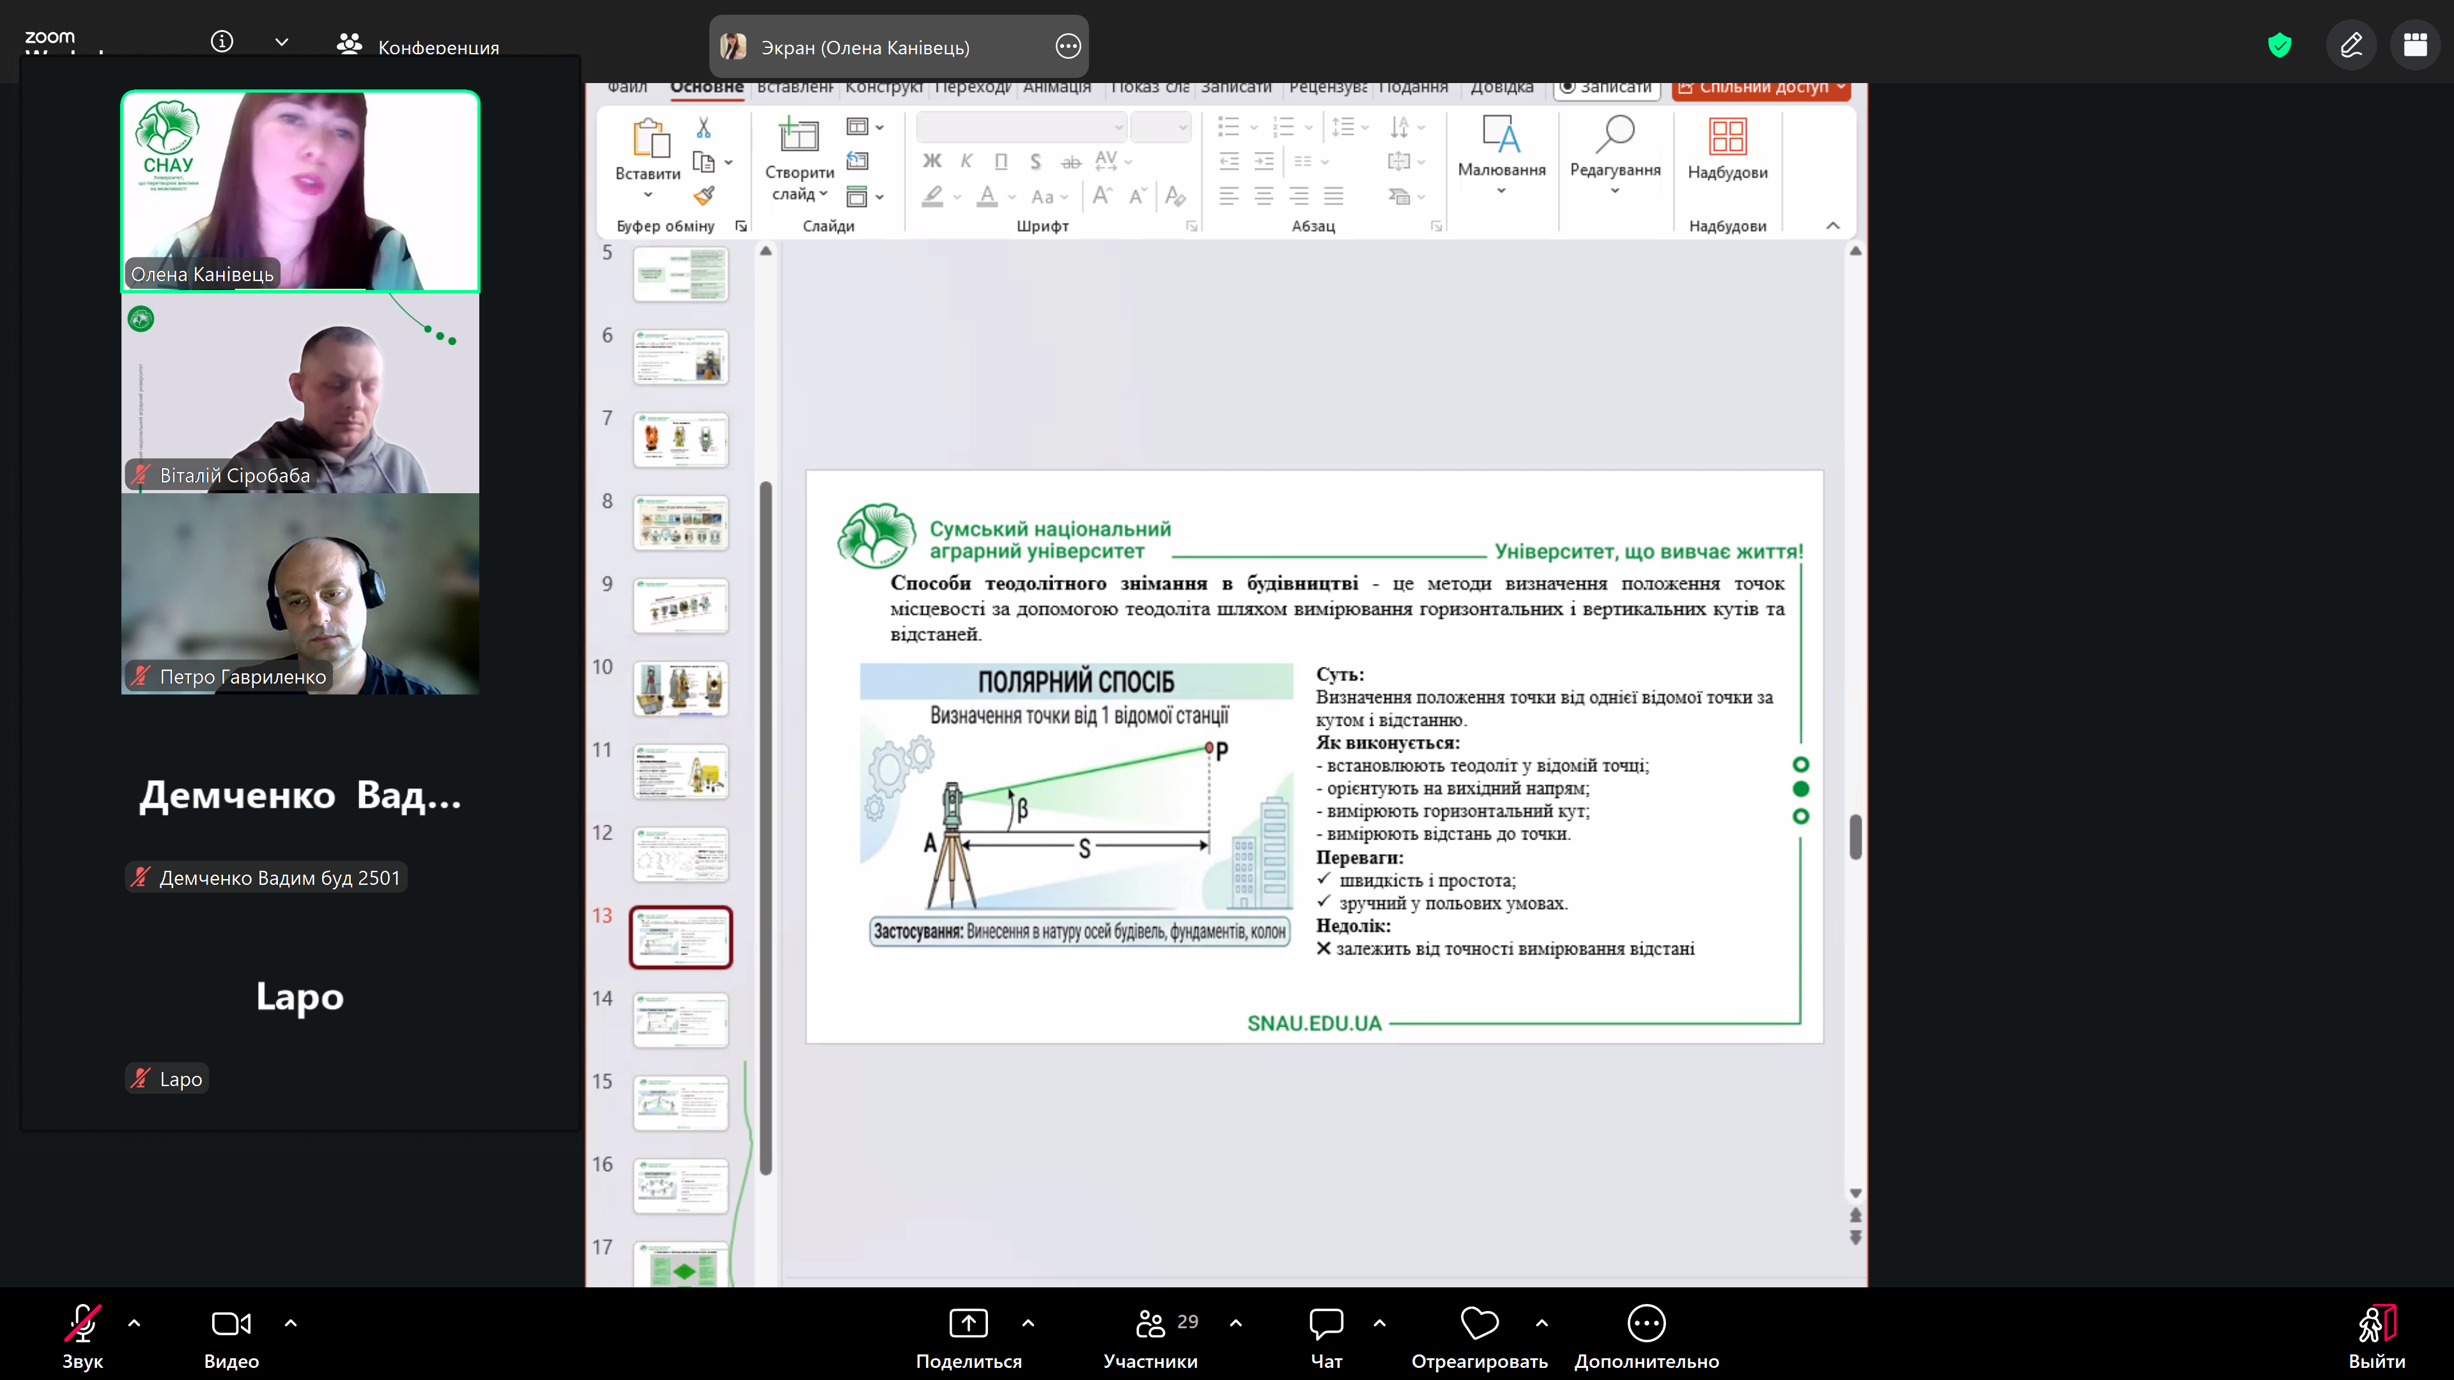Click the slide panel vertical scrollbar
The height and width of the screenshot is (1380, 2454).
766,829
